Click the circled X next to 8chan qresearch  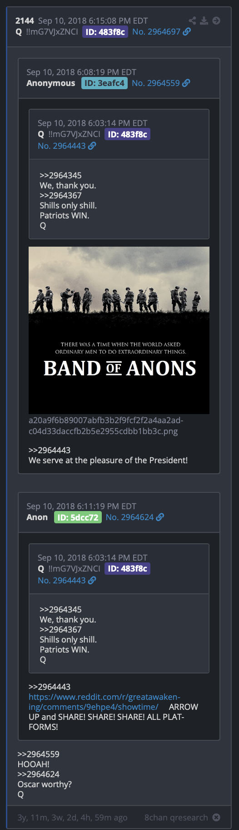216,817
